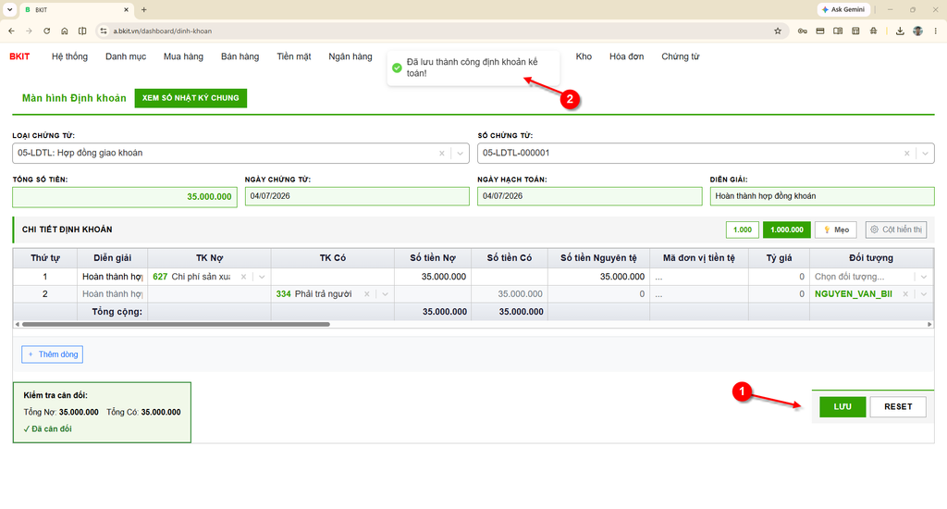Select the 1.000 rounding unit button
Image resolution: width=947 pixels, height=509 pixels.
coord(743,230)
